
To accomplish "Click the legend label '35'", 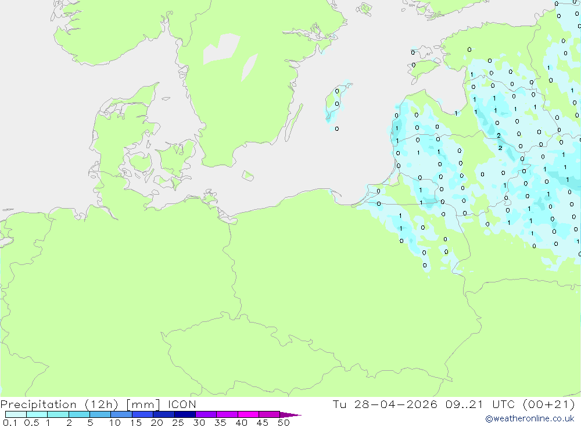I will point(220,423).
